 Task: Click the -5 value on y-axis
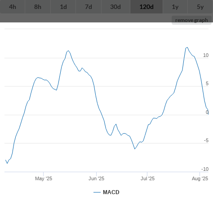click(206, 140)
